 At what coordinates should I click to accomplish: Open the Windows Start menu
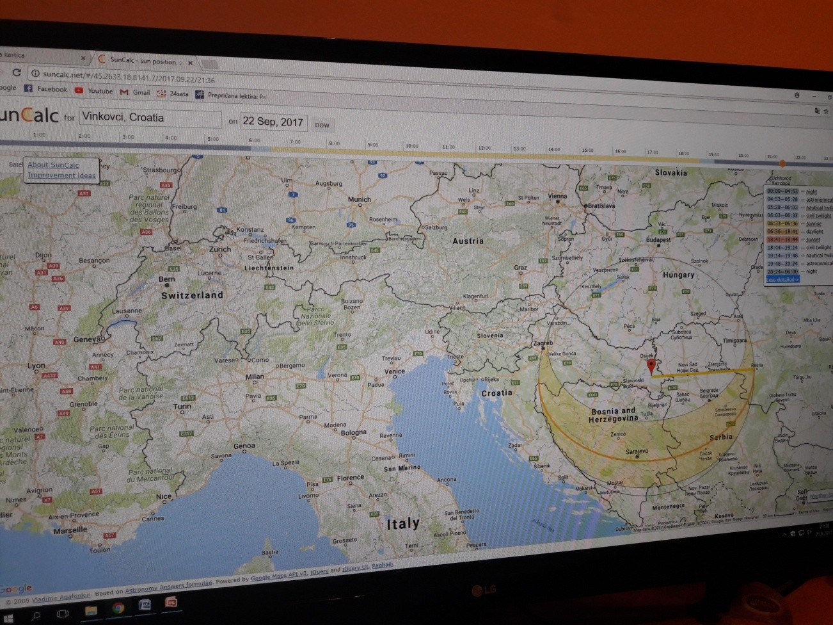(8, 619)
